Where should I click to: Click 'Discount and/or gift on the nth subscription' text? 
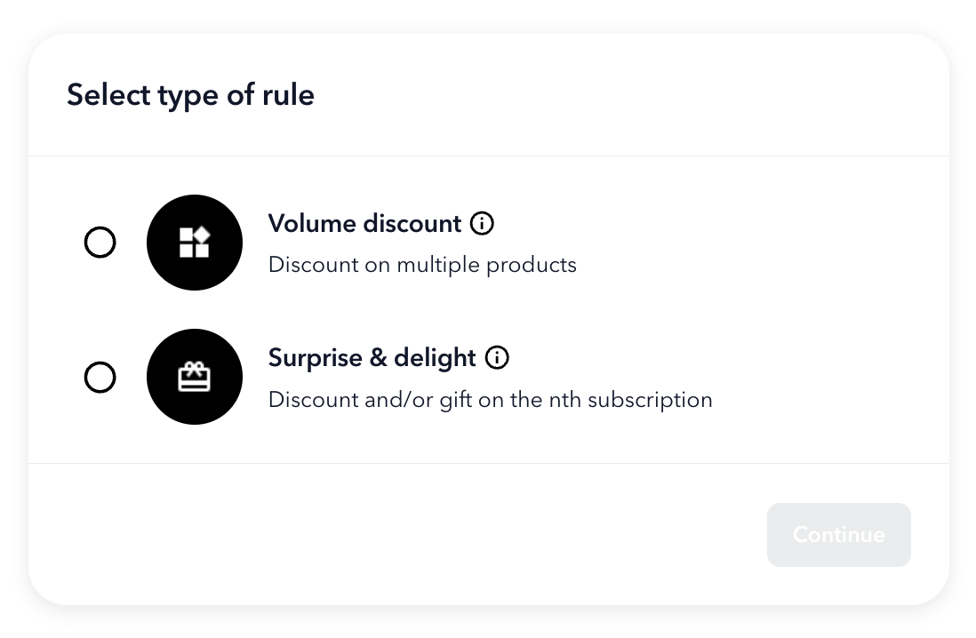tap(491, 400)
